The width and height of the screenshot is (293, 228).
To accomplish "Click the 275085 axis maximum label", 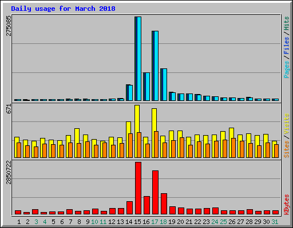I will [x=9, y=26].
